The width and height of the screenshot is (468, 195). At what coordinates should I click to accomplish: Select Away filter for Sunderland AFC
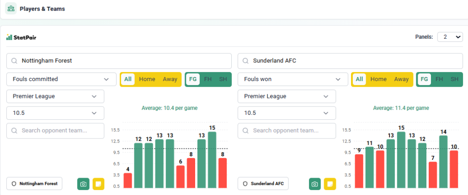point(401,79)
